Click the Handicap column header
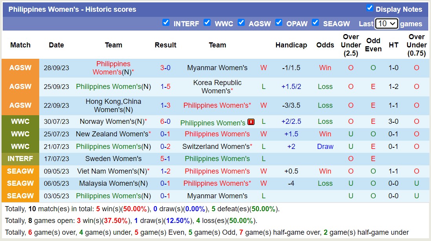 click(291, 45)
